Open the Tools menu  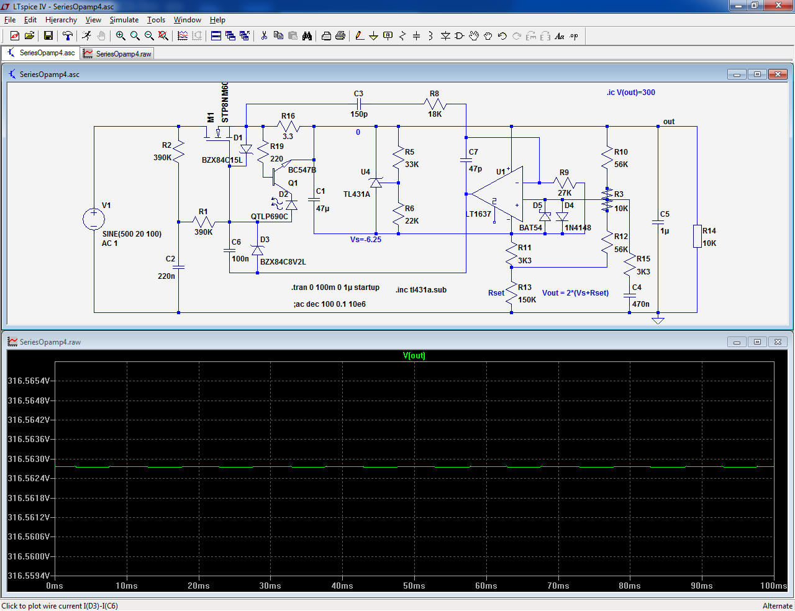156,20
